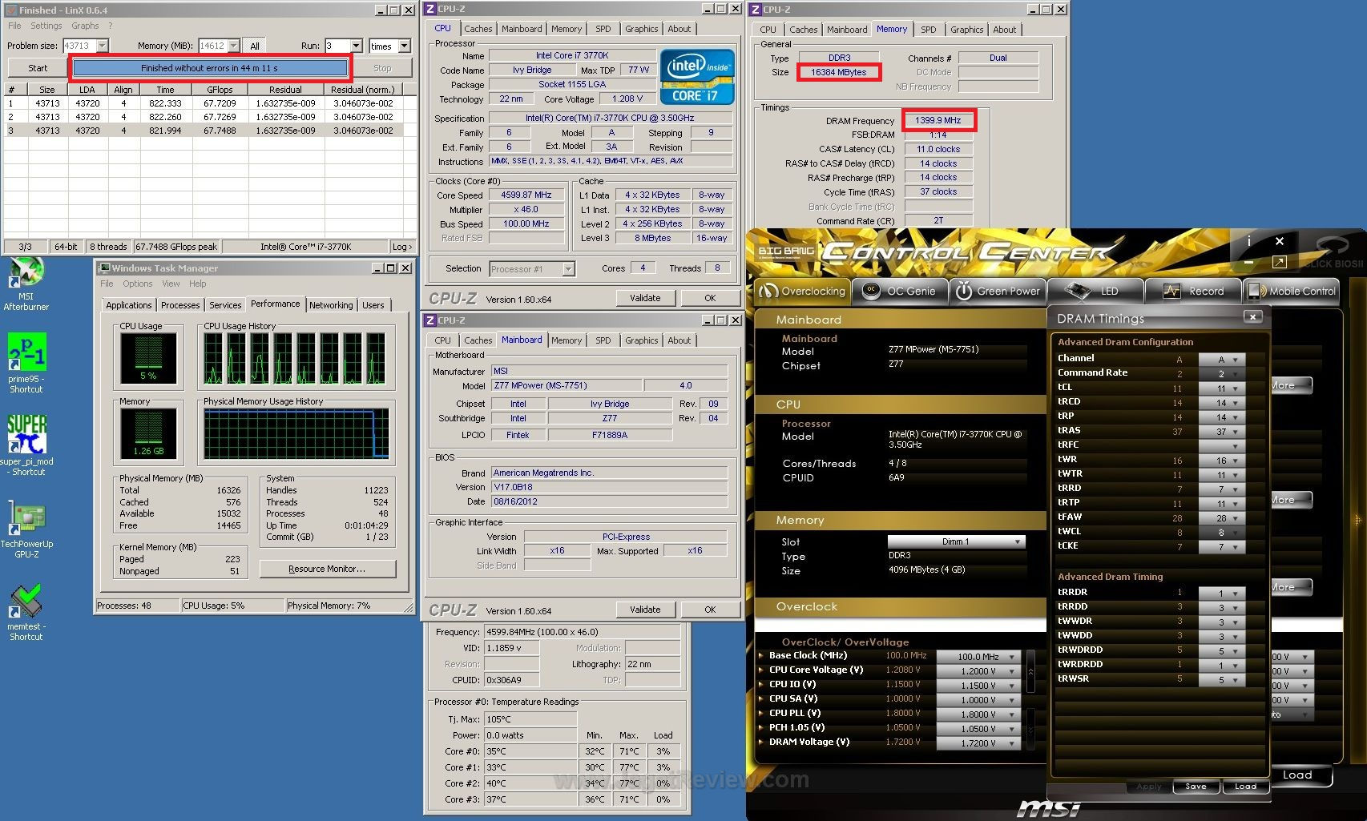The width and height of the screenshot is (1367, 821).
Task: Click the Start button in LinX
Action: click(38, 68)
